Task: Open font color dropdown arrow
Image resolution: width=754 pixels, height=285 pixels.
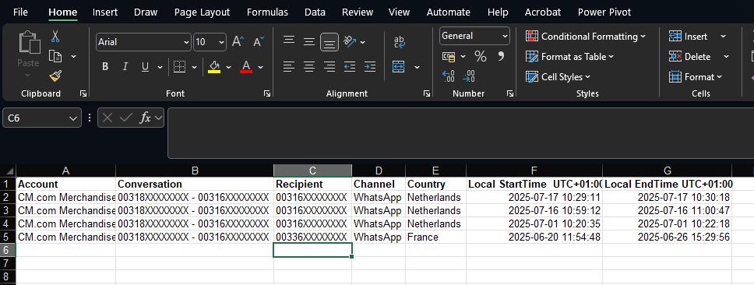Action: [x=261, y=67]
